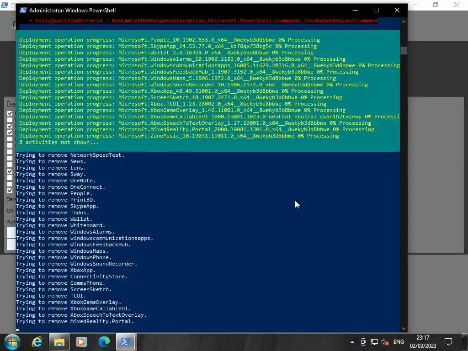The height and width of the screenshot is (351, 468).
Task: Click the PowerShell scrollbar down arrow
Action: [x=404, y=328]
